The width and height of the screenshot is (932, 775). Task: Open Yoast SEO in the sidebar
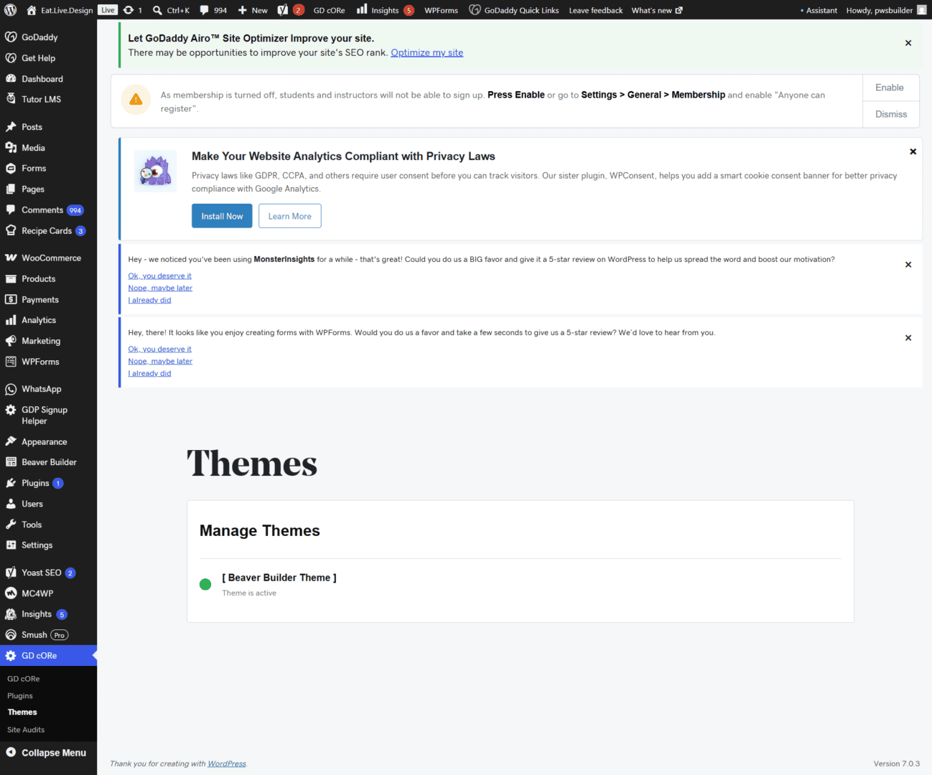pyautogui.click(x=48, y=573)
